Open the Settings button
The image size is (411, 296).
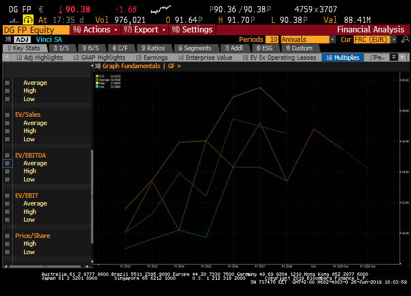(x=193, y=30)
